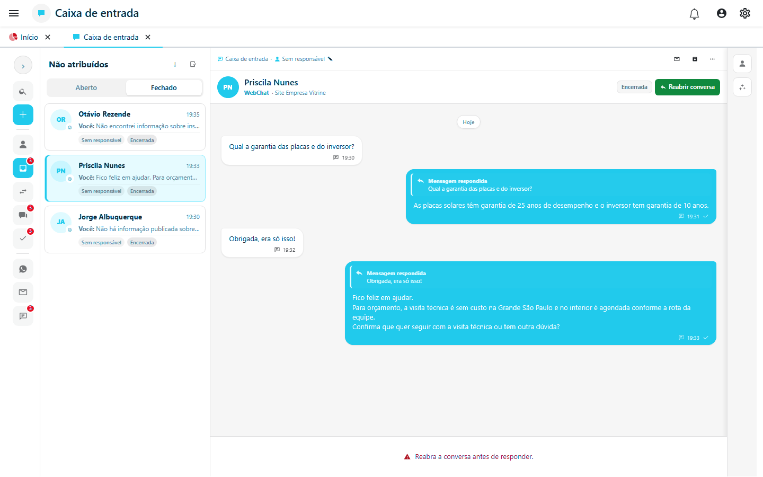Start a new conversation with the plus button
The width and height of the screenshot is (763, 477).
(23, 114)
